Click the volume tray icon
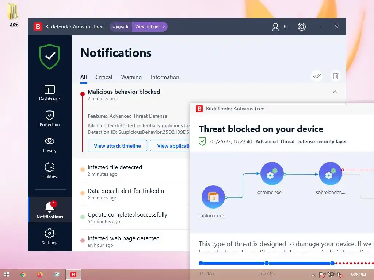 coord(339,275)
